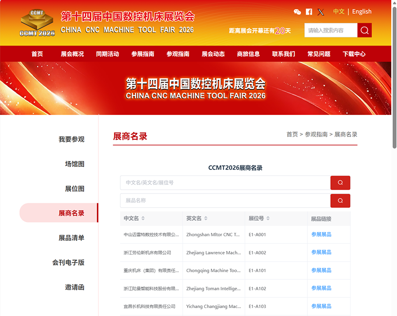This screenshot has height=316, width=397.
Task: Sort by 中文名 column arrows
Action: point(143,218)
